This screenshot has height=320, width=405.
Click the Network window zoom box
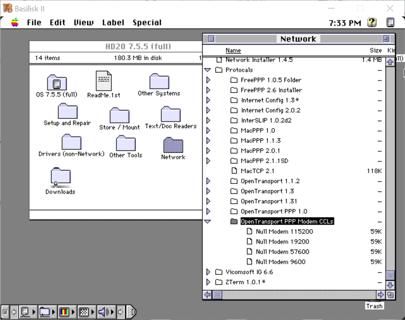386,39
